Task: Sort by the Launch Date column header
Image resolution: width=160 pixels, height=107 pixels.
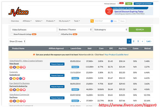Action: (x=76, y=49)
